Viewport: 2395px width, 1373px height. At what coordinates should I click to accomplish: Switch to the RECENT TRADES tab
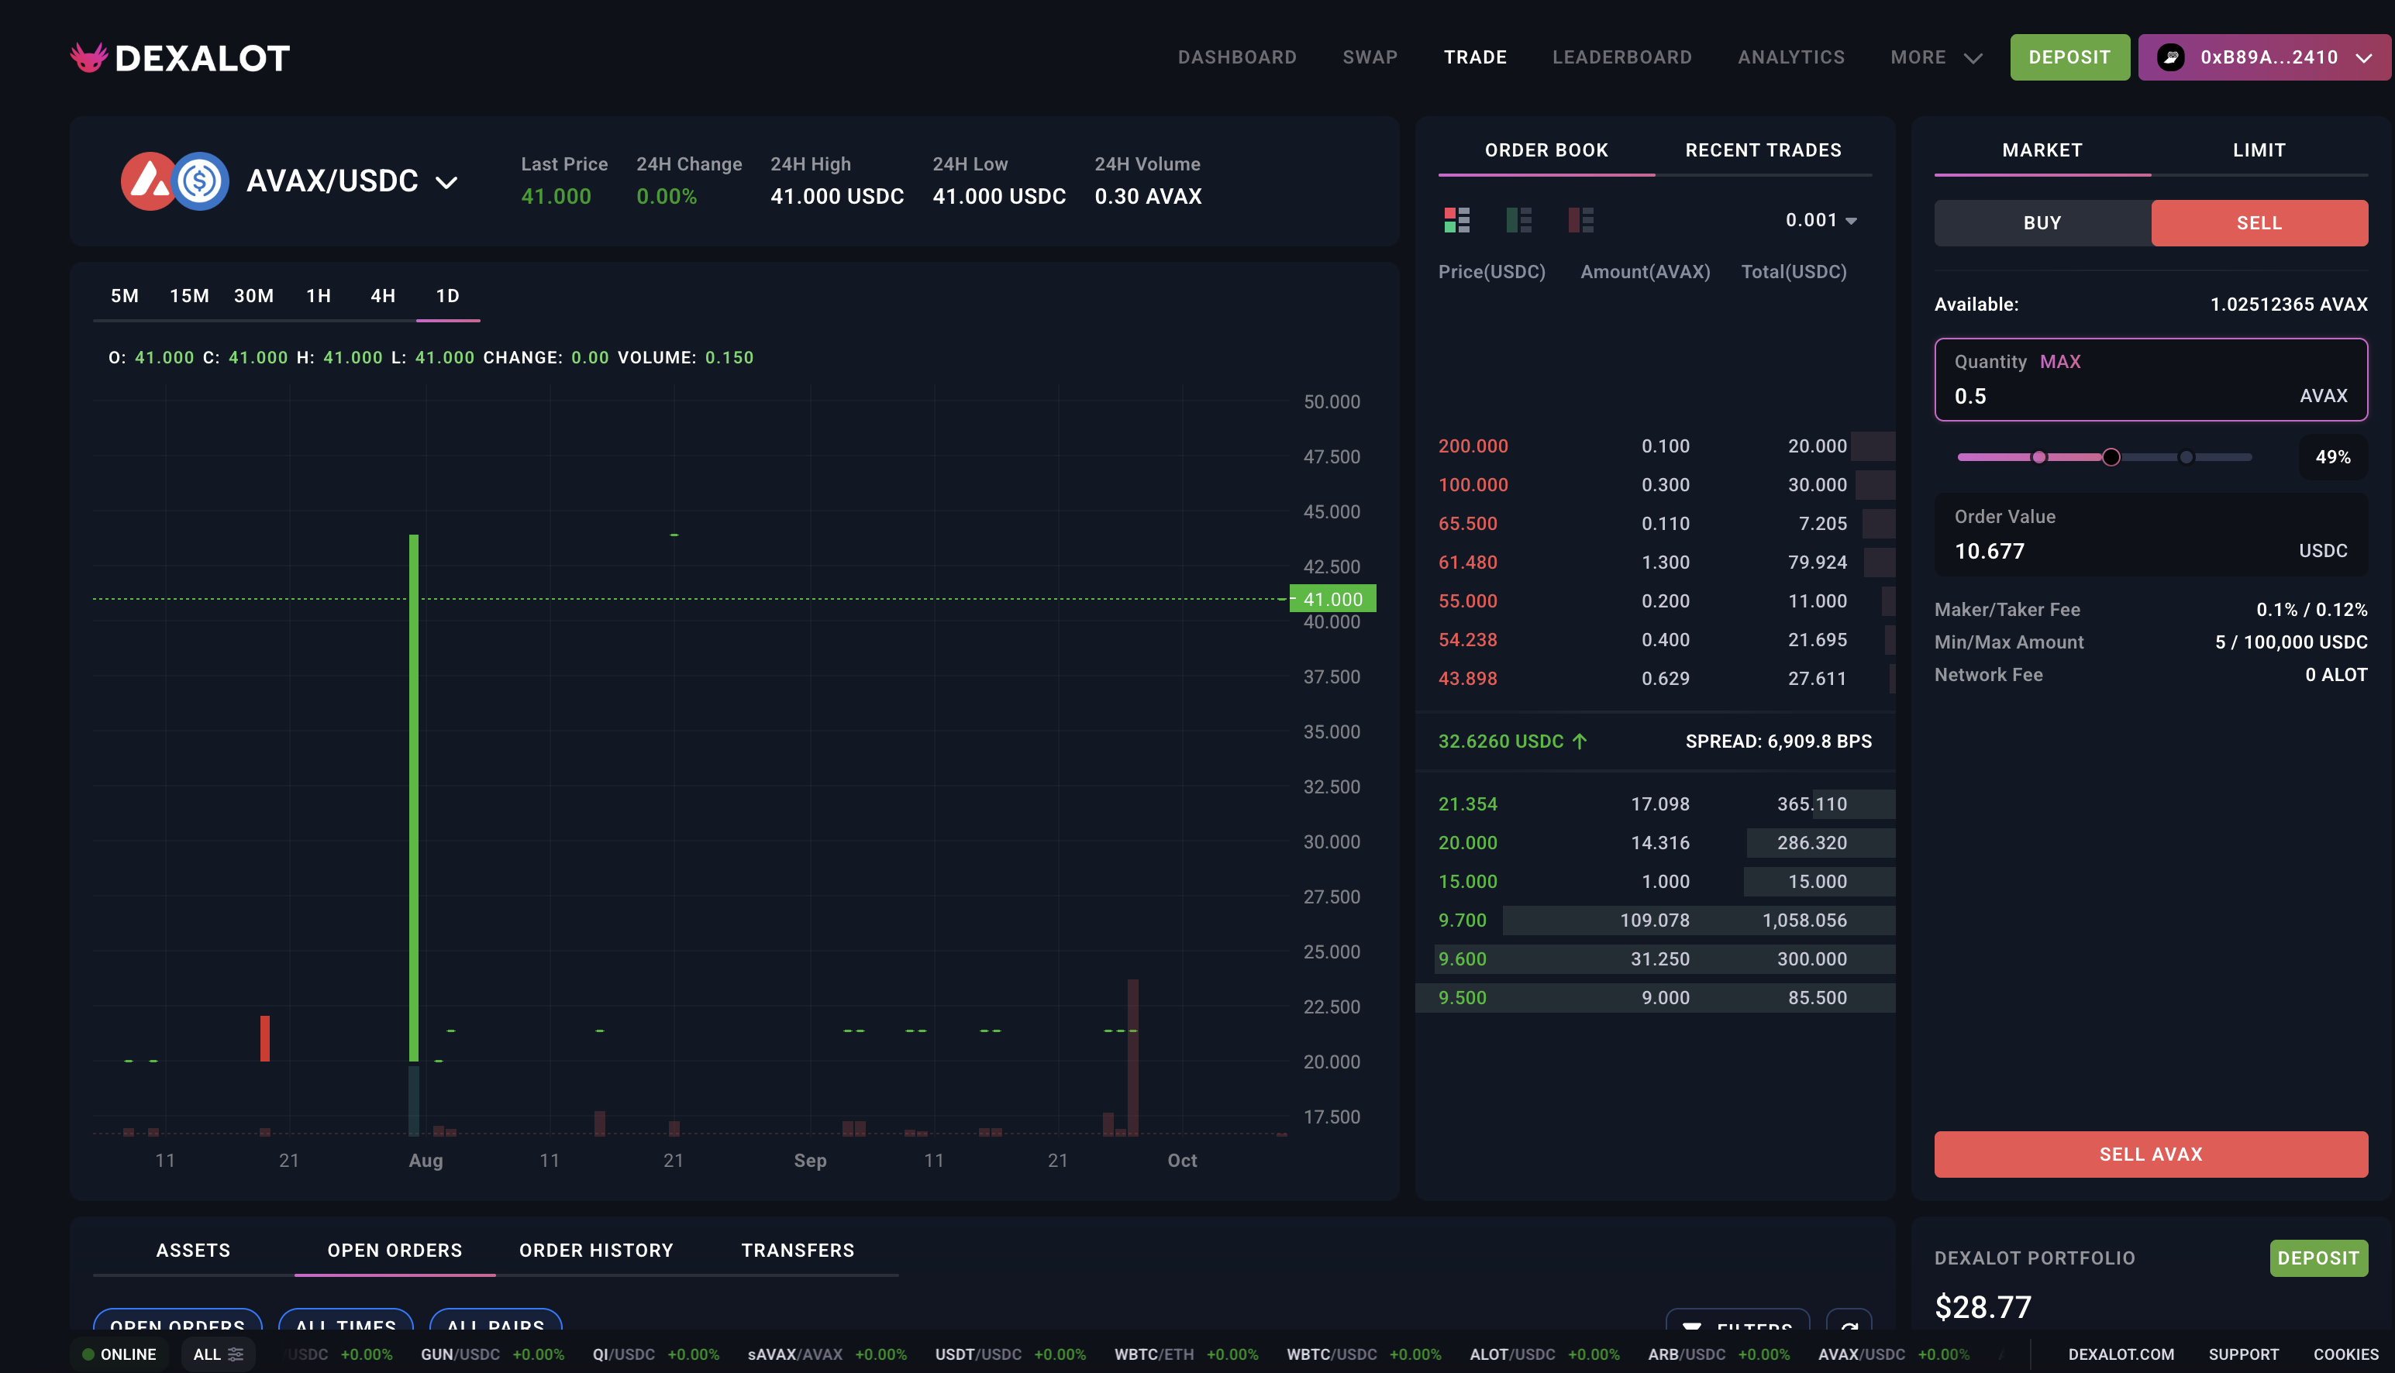[x=1762, y=150]
